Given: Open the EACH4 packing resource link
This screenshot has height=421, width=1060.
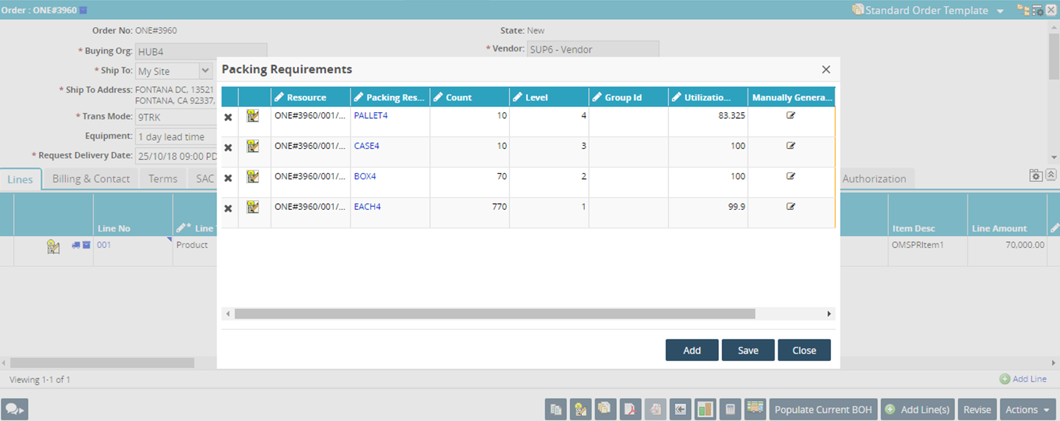Looking at the screenshot, I should point(368,207).
